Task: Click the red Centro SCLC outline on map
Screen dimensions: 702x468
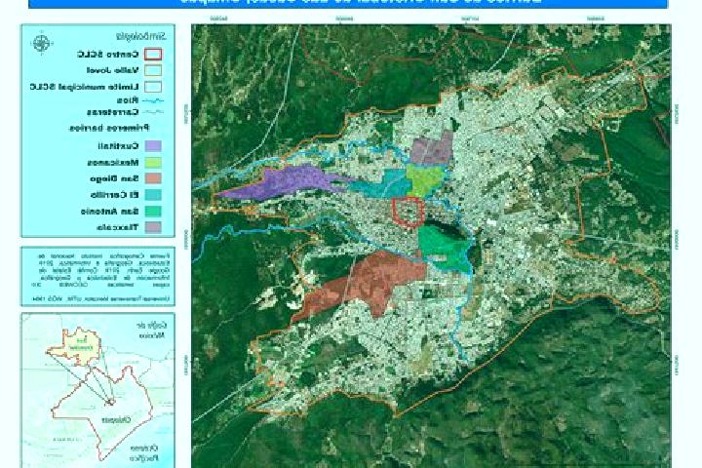Action: tap(409, 212)
